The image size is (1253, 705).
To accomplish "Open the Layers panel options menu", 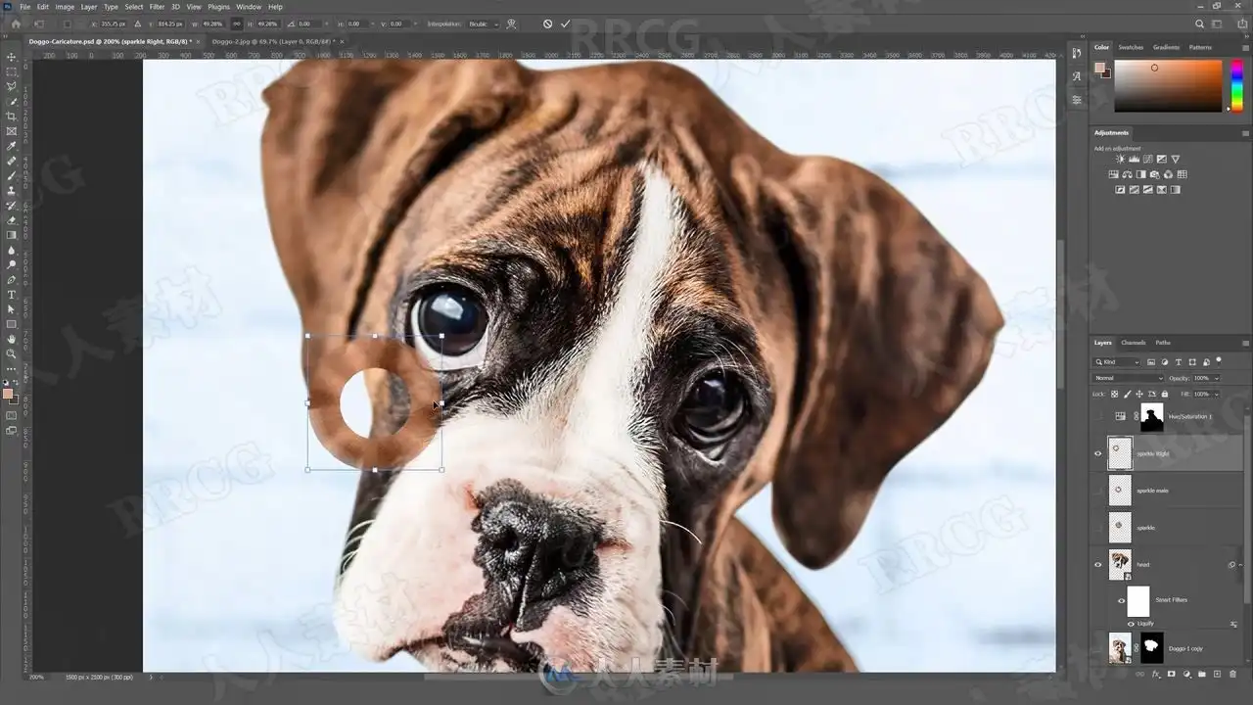I will point(1245,343).
